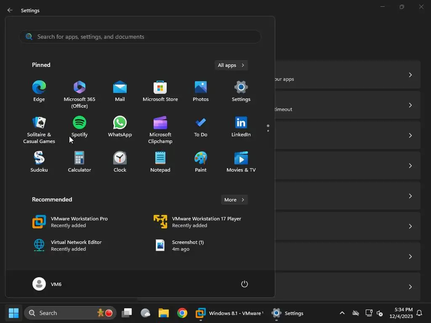Open LinkedIn pinned app

tap(241, 127)
